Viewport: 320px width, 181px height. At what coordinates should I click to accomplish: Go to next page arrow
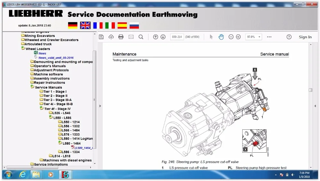pos(163,37)
